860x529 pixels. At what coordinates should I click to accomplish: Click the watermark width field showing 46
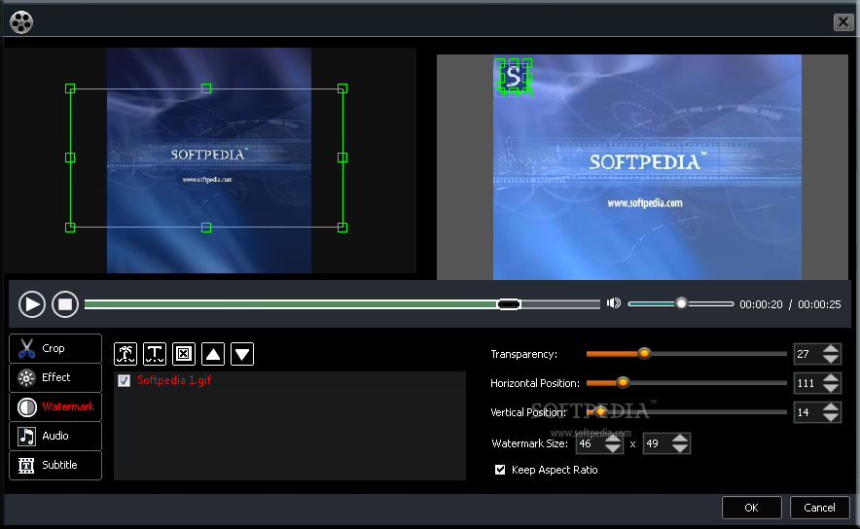(x=591, y=443)
